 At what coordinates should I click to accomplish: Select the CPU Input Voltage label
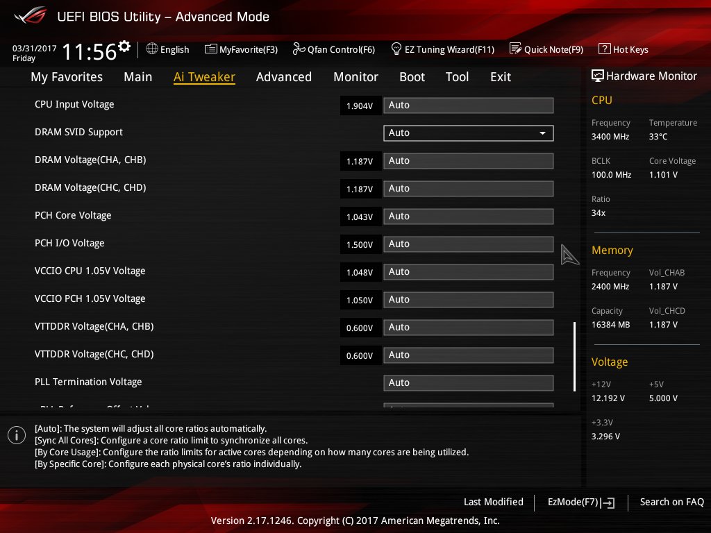pos(74,104)
